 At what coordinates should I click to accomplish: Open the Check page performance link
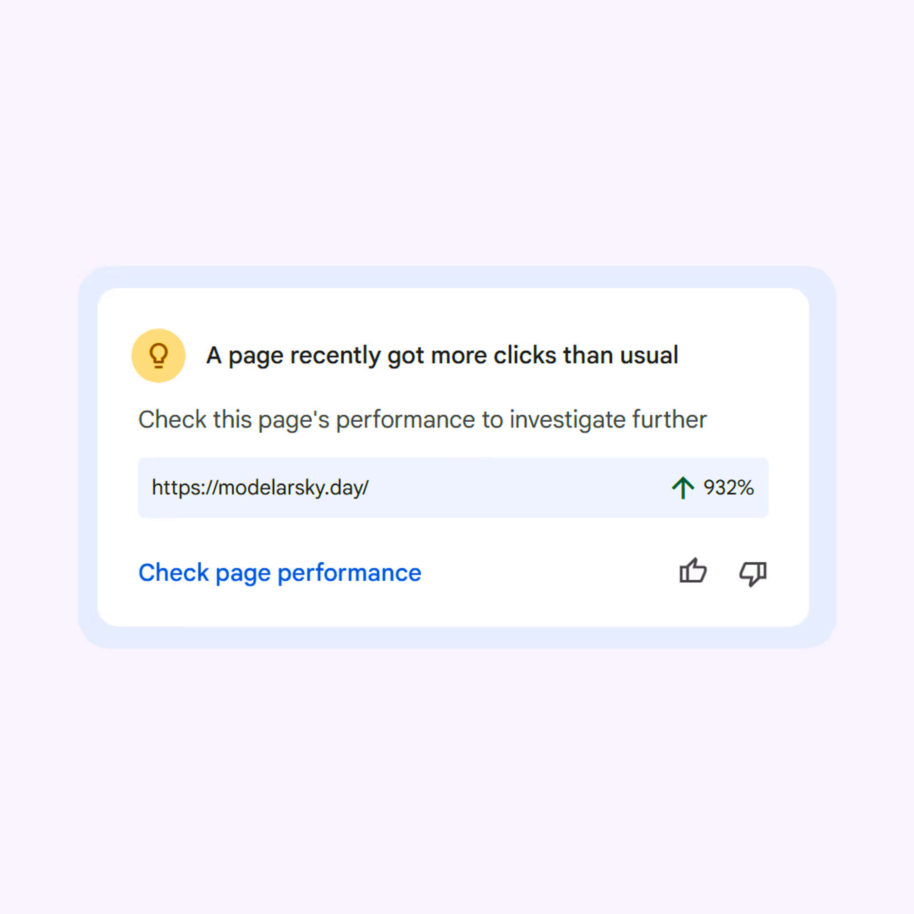click(279, 573)
